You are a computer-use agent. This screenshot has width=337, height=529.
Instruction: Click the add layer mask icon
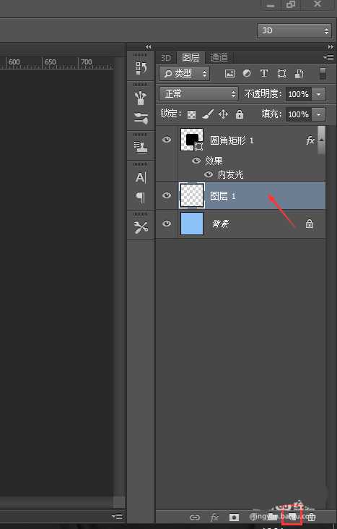pyautogui.click(x=234, y=517)
